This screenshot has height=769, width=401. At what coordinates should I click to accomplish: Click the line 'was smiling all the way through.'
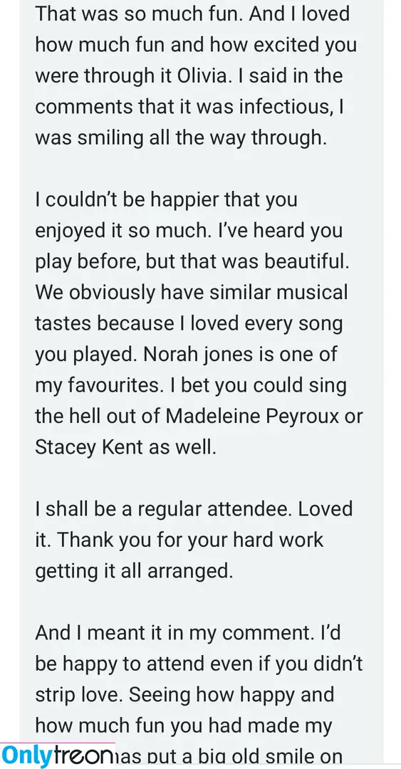[x=181, y=138]
